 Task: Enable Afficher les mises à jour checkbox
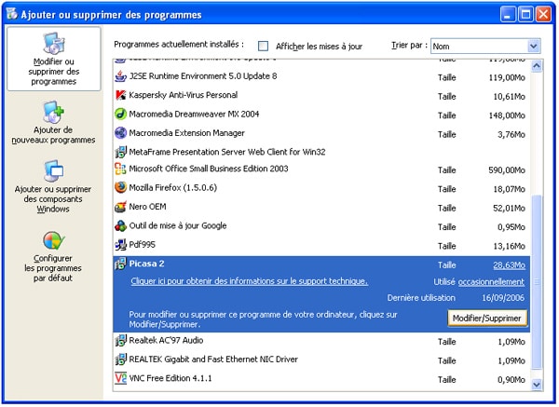click(x=263, y=46)
